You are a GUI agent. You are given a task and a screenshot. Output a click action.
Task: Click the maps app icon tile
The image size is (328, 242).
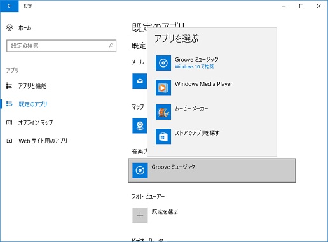click(x=140, y=125)
